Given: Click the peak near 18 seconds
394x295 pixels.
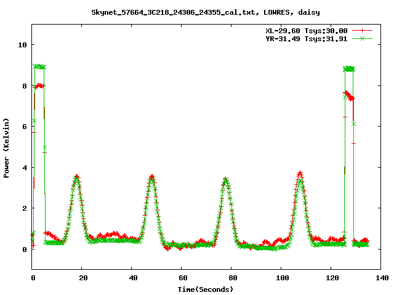Looking at the screenshot, I should 76,177.
